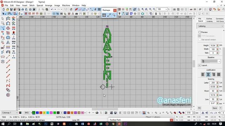225x126 pixels.
Task: Click the ellipse shape tool in toolbox
Action: (x=3, y=62)
